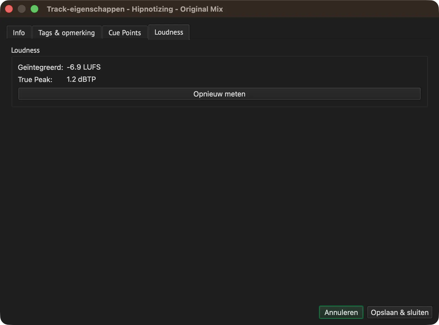Select the Cue Points tab
This screenshot has height=325, width=439.
click(125, 33)
